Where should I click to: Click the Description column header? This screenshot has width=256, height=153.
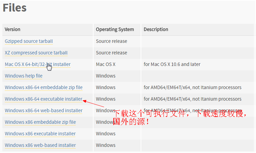[x=156, y=29]
